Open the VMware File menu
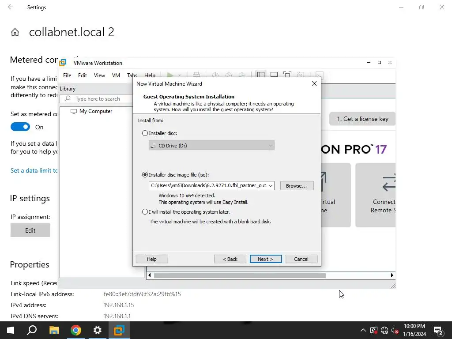Image resolution: width=452 pixels, height=339 pixels. point(67,75)
